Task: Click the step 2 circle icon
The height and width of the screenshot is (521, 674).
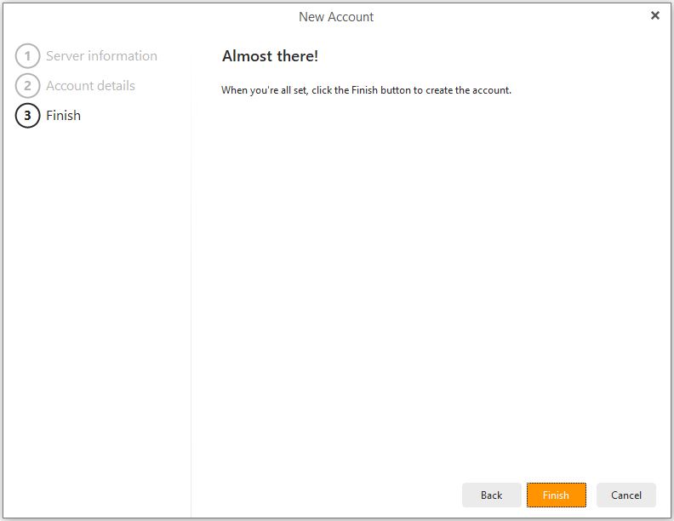Action: (x=27, y=85)
